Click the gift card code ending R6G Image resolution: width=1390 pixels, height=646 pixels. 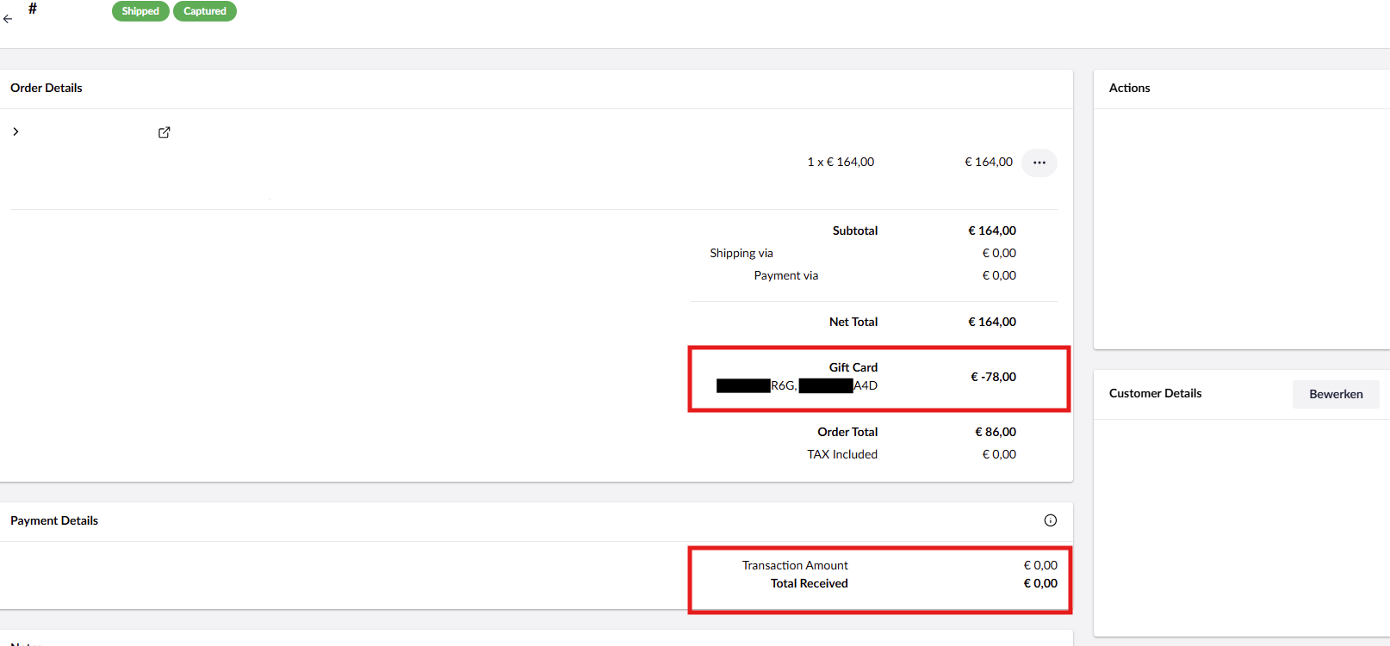point(756,385)
